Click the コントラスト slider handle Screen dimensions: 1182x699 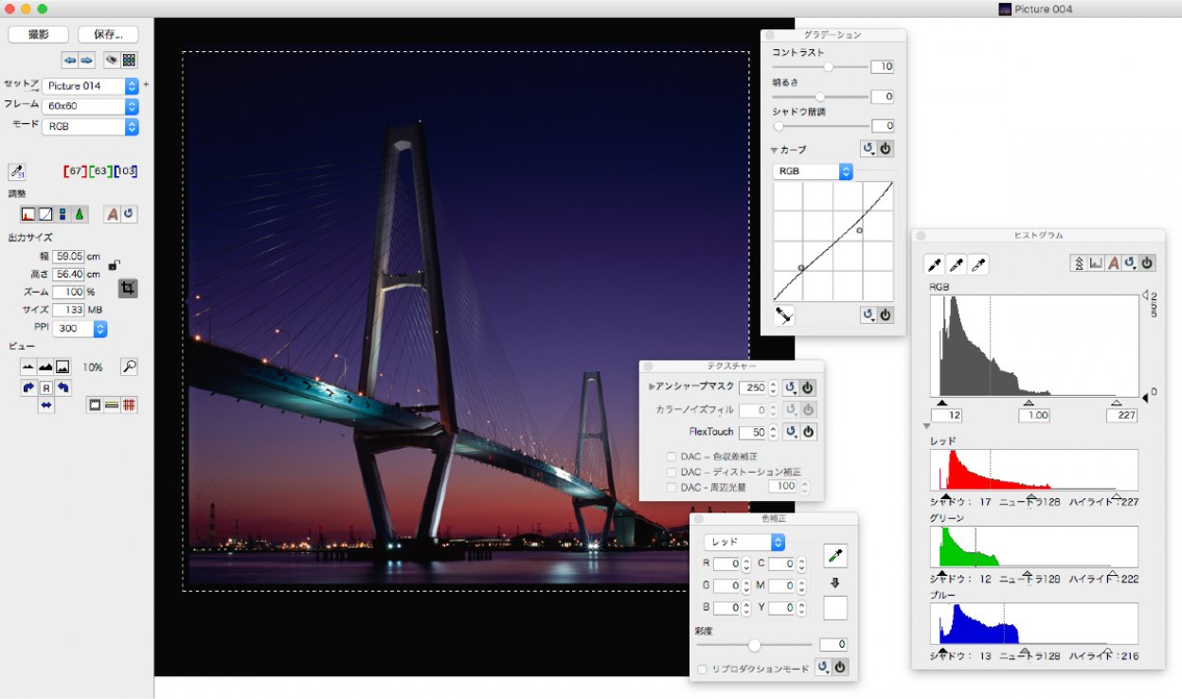point(829,67)
